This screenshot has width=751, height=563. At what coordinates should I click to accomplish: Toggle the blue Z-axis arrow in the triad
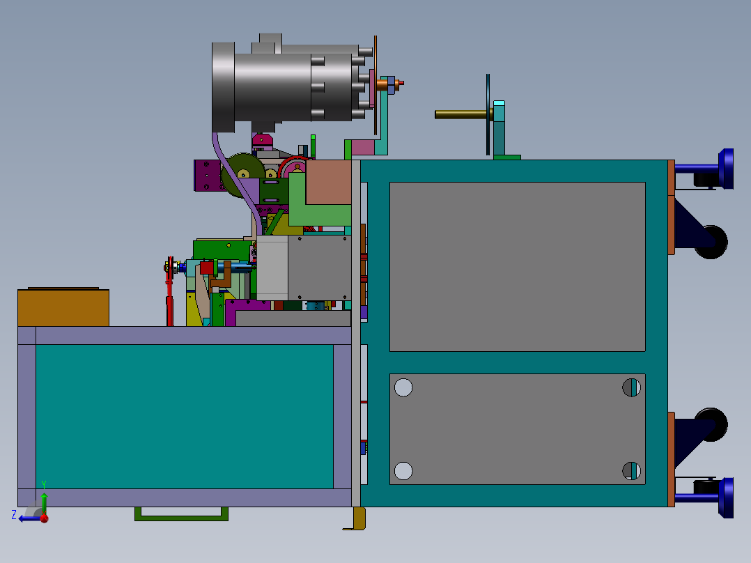[28, 518]
